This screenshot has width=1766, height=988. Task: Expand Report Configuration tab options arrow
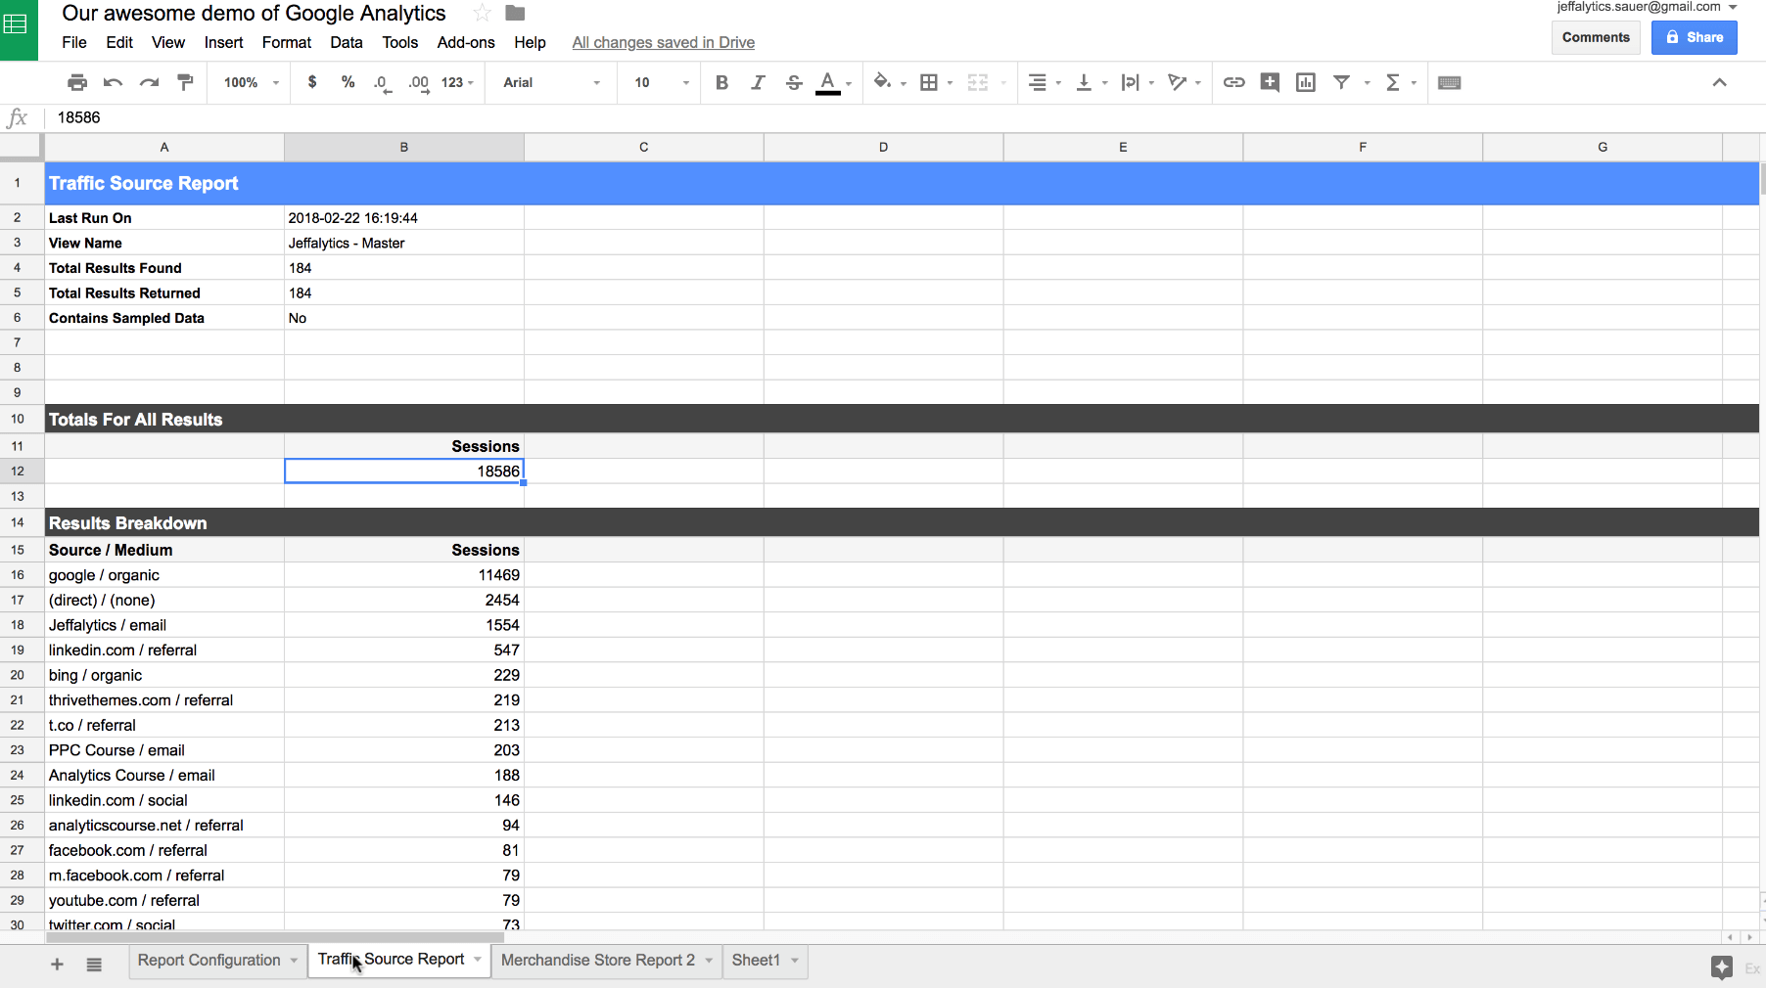tap(293, 961)
